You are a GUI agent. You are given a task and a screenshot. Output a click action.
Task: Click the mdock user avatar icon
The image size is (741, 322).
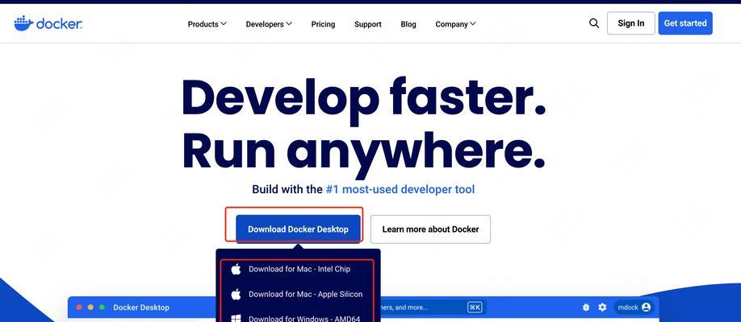[646, 308]
